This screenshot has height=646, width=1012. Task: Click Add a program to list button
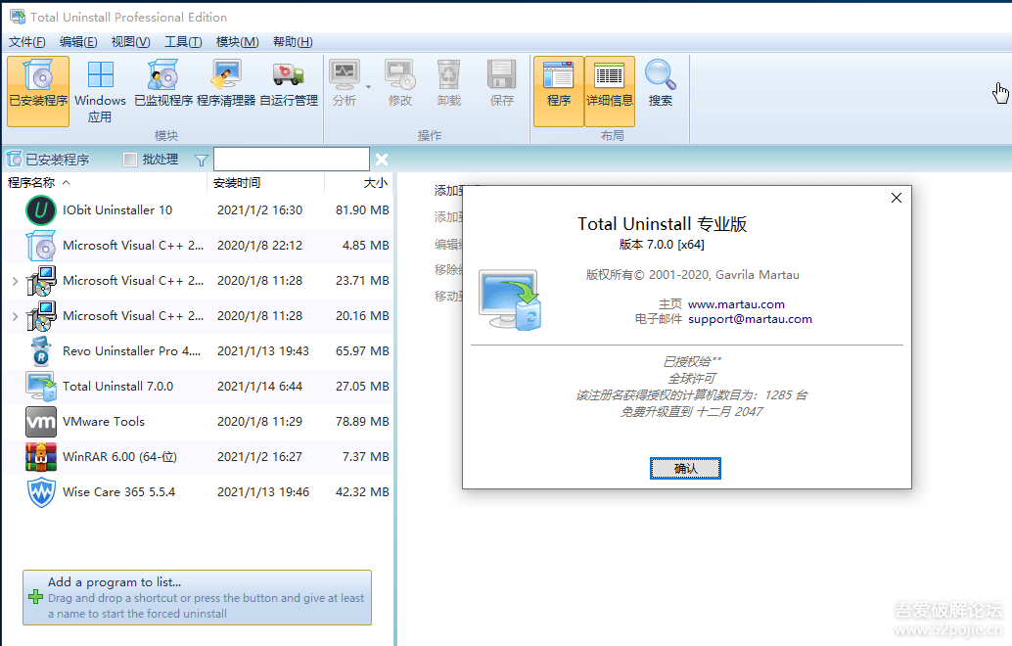tap(197, 598)
